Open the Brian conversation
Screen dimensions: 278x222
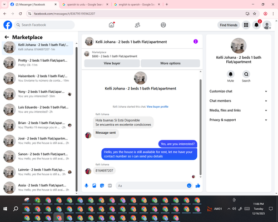coord(37,125)
